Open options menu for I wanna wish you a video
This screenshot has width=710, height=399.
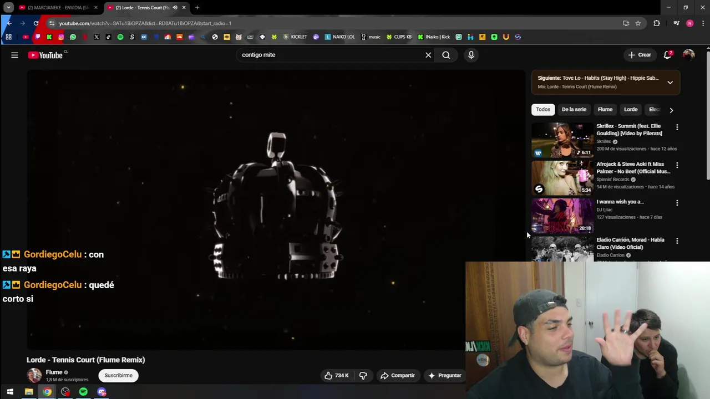(677, 203)
